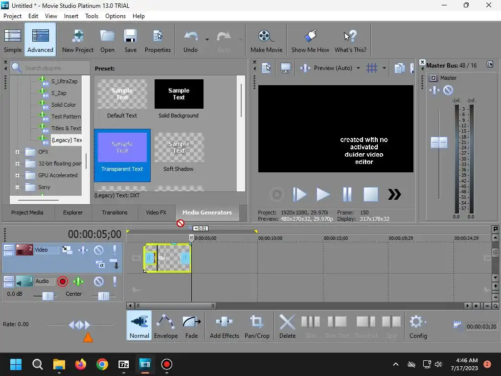This screenshot has width=501, height=376.
Task: Open the Tools menu
Action: coord(91,16)
